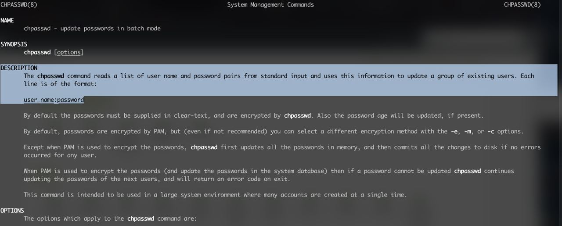
Task: Click the NAME section heading
Action: pyautogui.click(x=7, y=21)
